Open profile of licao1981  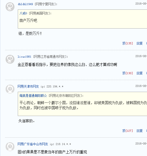(24, 57)
